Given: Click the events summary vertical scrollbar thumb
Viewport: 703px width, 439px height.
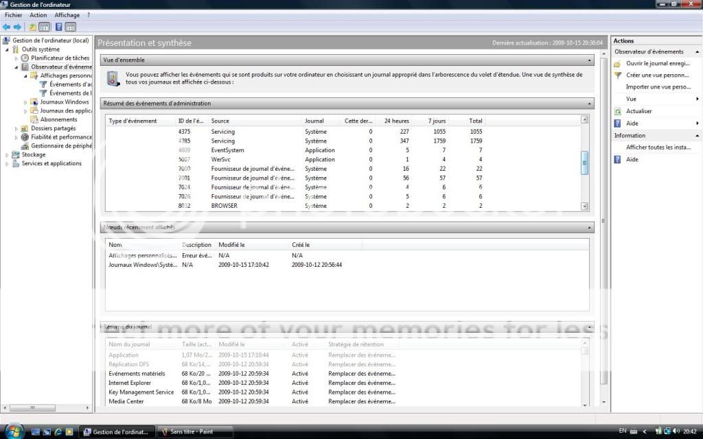Looking at the screenshot, I should tap(584, 163).
